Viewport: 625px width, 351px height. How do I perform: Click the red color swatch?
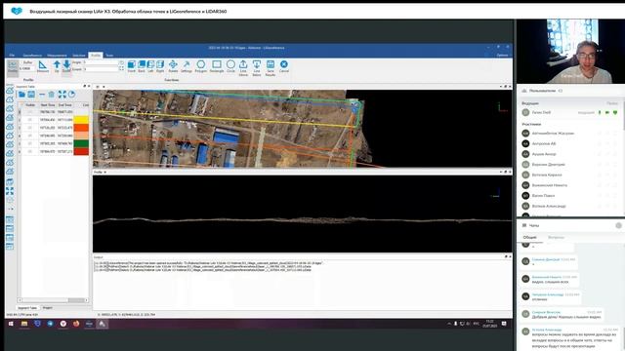pyautogui.click(x=81, y=152)
